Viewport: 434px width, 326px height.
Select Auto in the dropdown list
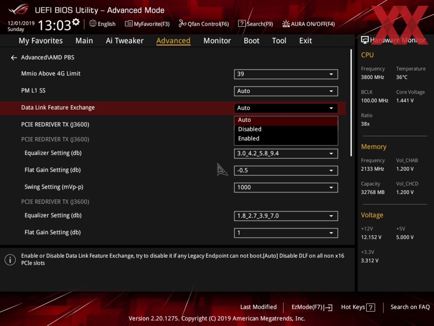[286, 120]
